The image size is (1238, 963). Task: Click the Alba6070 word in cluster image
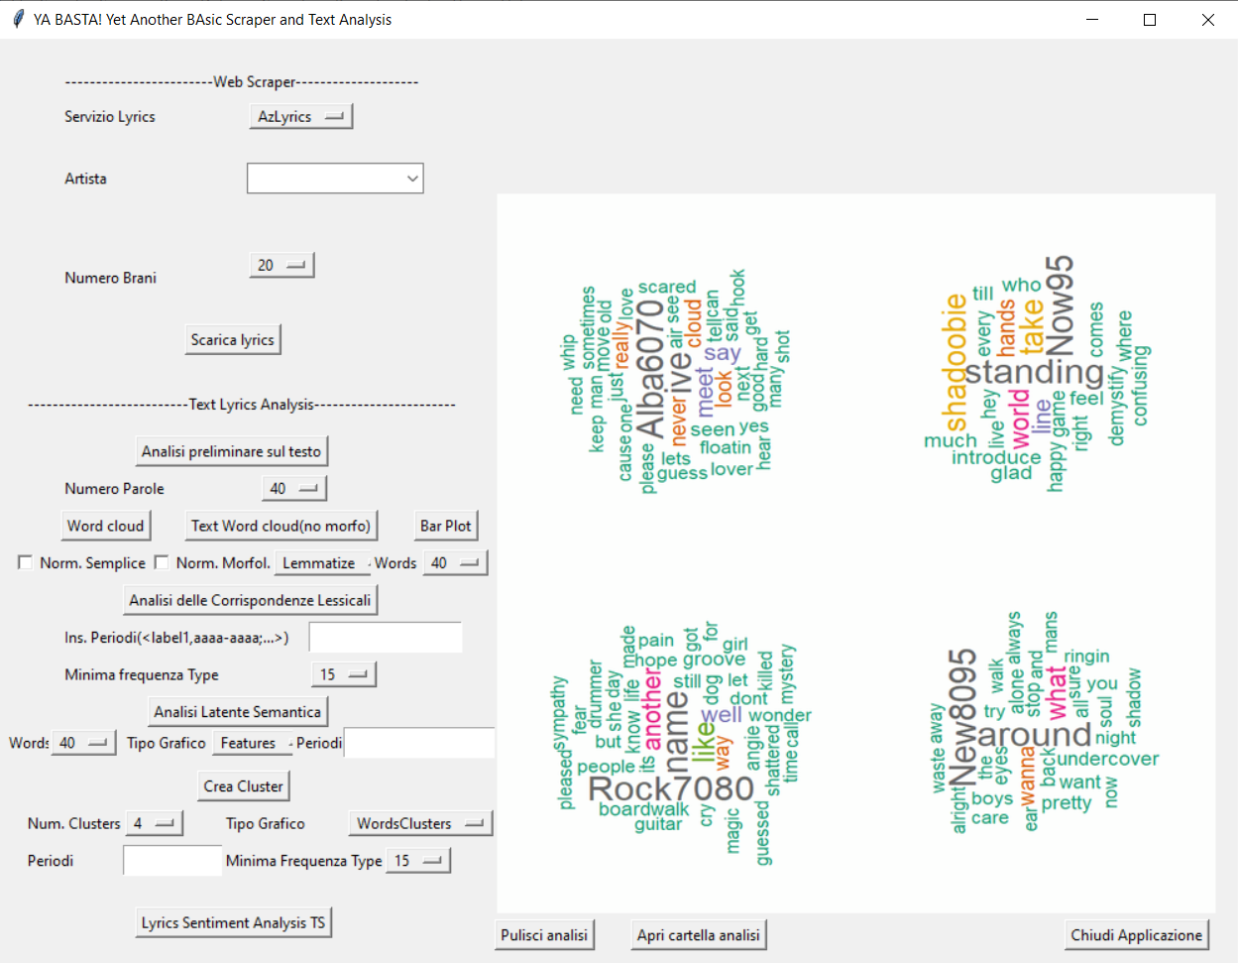pos(650,368)
